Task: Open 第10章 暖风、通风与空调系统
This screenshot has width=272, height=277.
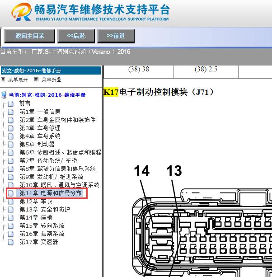Action: (x=59, y=185)
